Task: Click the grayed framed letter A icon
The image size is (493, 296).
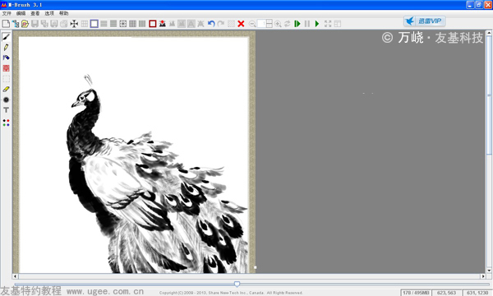Action: tap(191, 24)
